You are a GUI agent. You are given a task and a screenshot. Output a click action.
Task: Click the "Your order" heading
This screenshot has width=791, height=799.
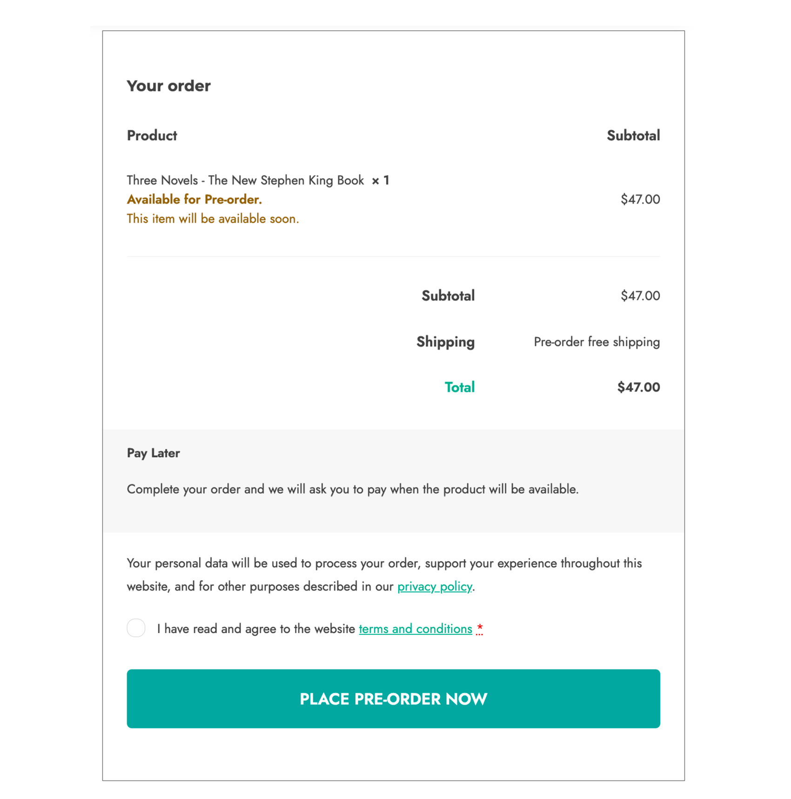pos(168,86)
